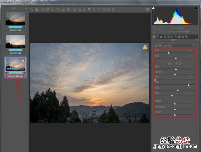The image size is (201, 152).
Task: Select the Straighten tool
Action: pyautogui.click(x=63, y=10)
